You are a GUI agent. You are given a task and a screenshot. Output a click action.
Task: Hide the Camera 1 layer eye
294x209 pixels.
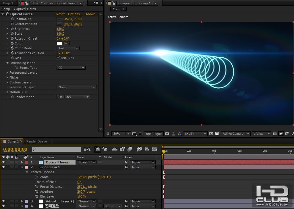click(3, 167)
